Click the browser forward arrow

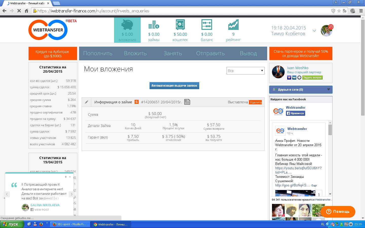[x=12, y=11]
